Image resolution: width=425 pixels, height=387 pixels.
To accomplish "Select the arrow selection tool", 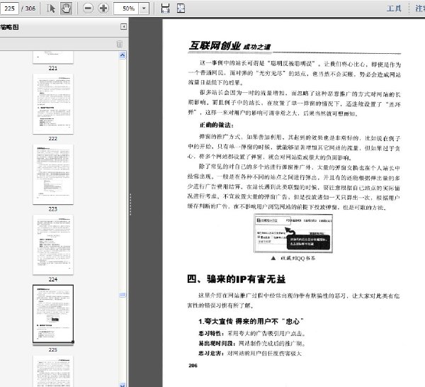I will [51, 8].
